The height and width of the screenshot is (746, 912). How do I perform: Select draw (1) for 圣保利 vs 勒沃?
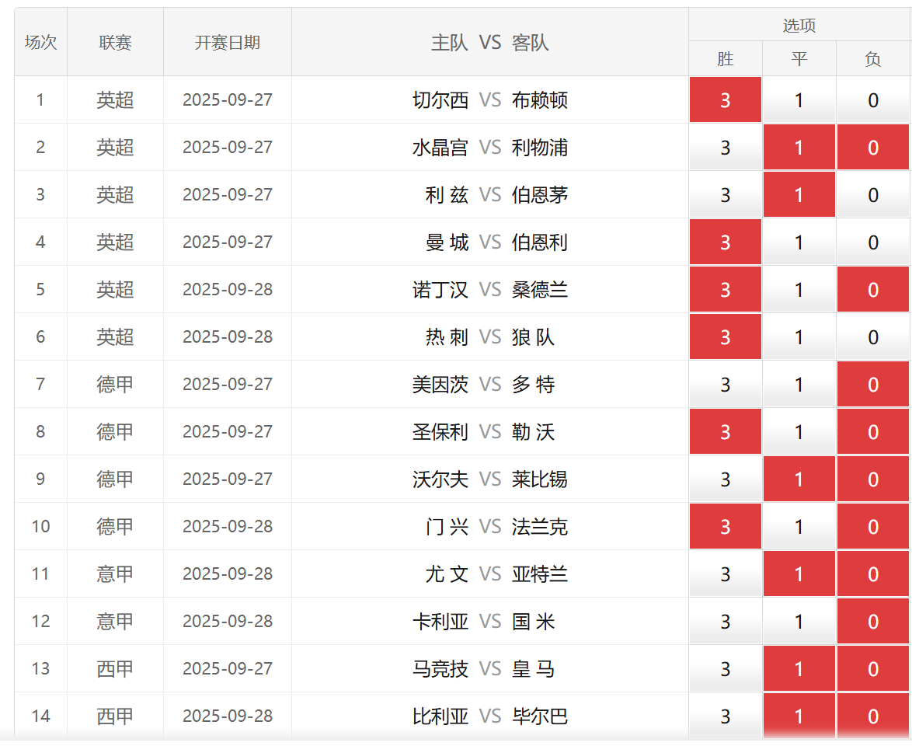tap(799, 432)
